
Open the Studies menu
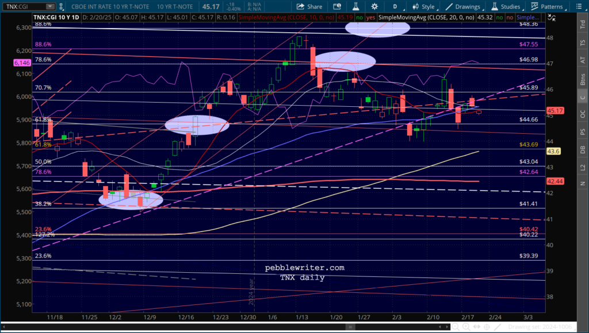(506, 6)
